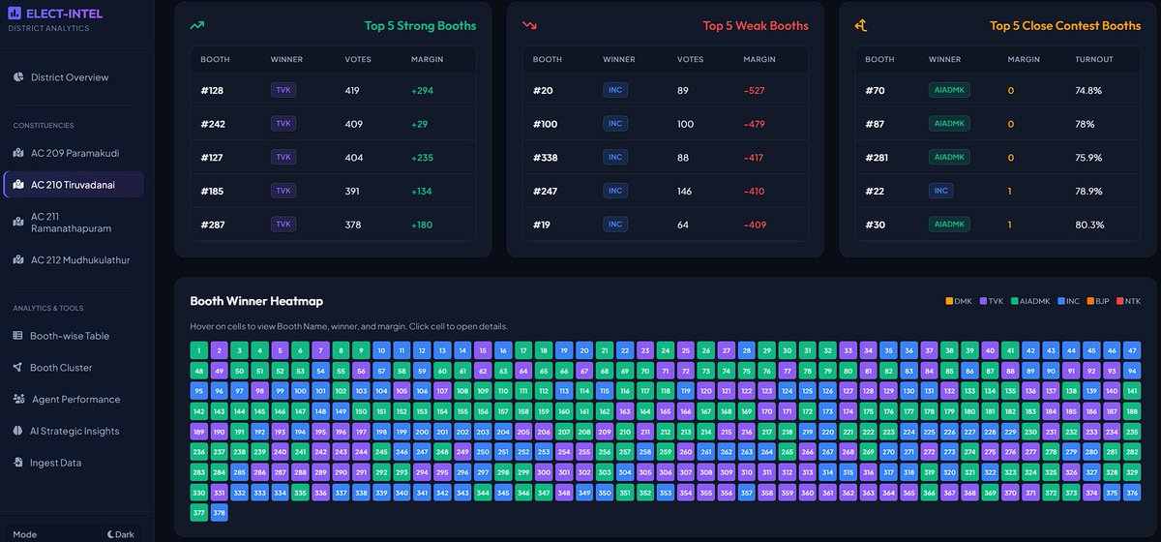This screenshot has width=1161, height=542.
Task: Click the green trending-up icon for Strong Booths
Action: [x=197, y=25]
